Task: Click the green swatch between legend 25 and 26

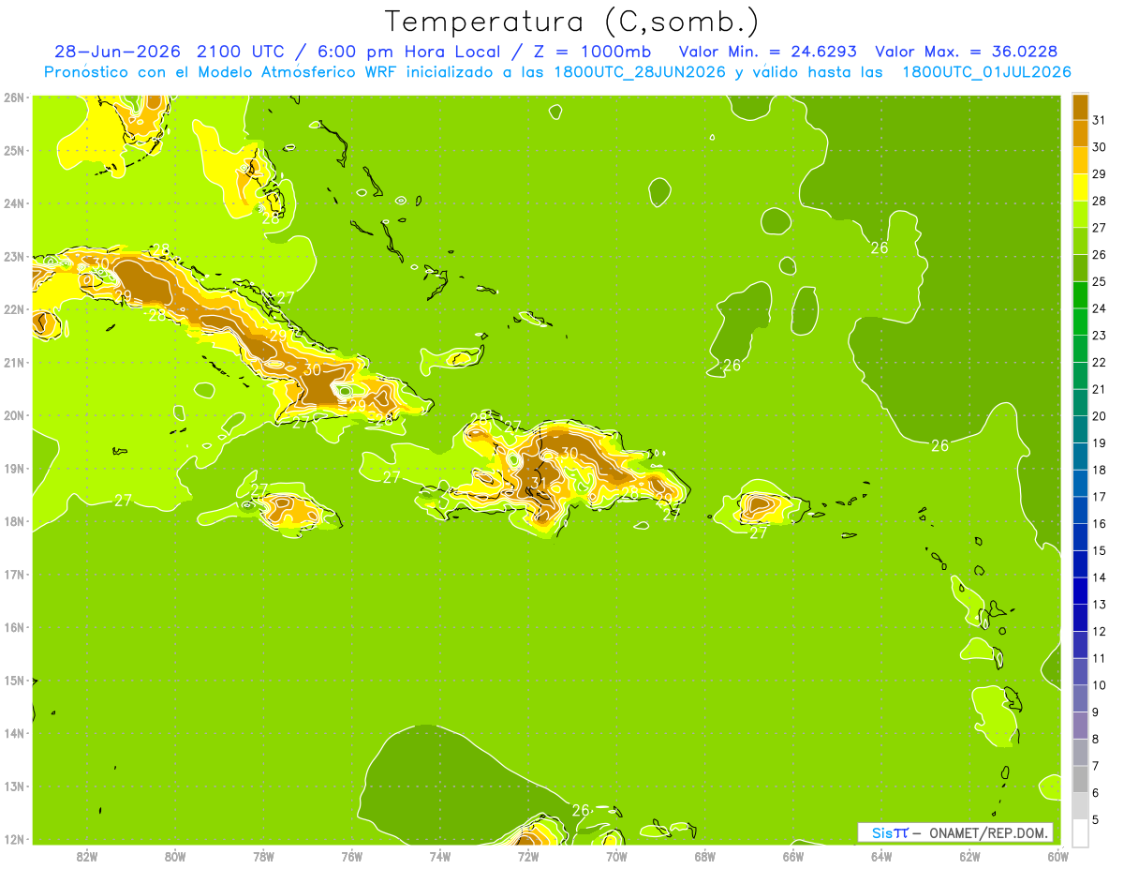Action: click(x=1080, y=268)
